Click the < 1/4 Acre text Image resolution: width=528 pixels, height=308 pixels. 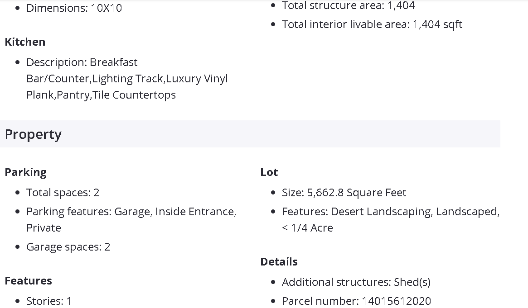tap(307, 228)
